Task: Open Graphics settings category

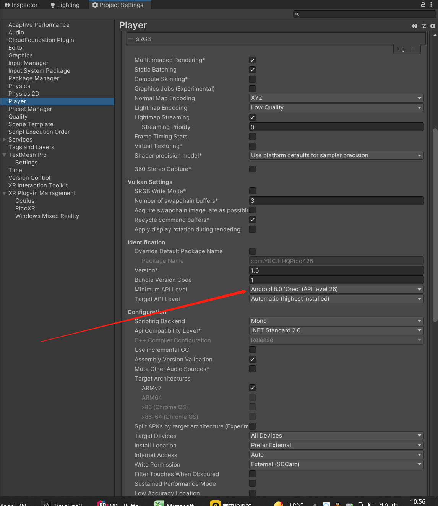Action: [21, 55]
